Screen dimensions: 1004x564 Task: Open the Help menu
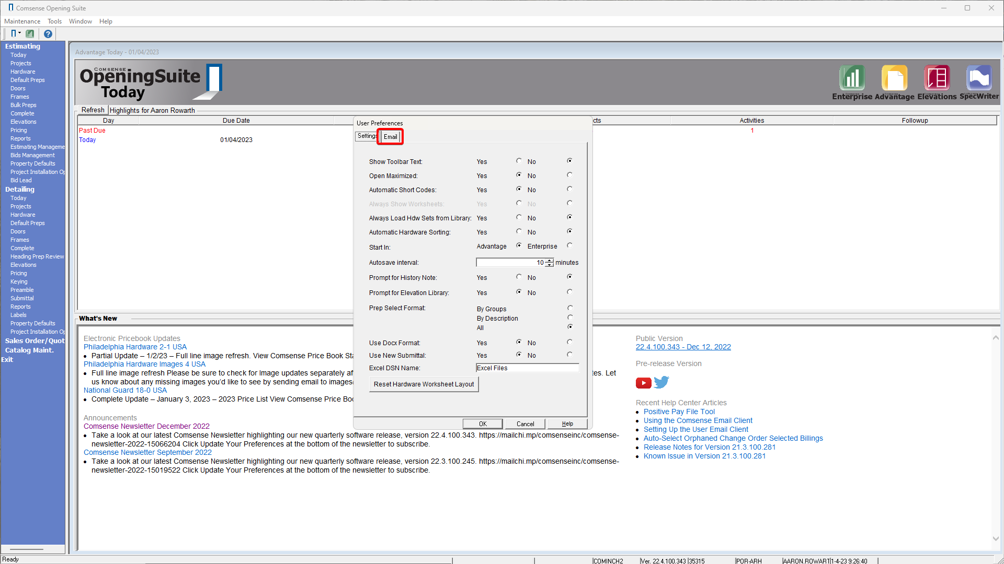[106, 21]
